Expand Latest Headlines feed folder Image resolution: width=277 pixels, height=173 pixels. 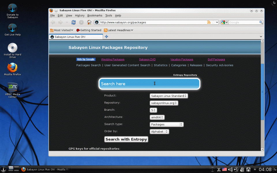119,30
